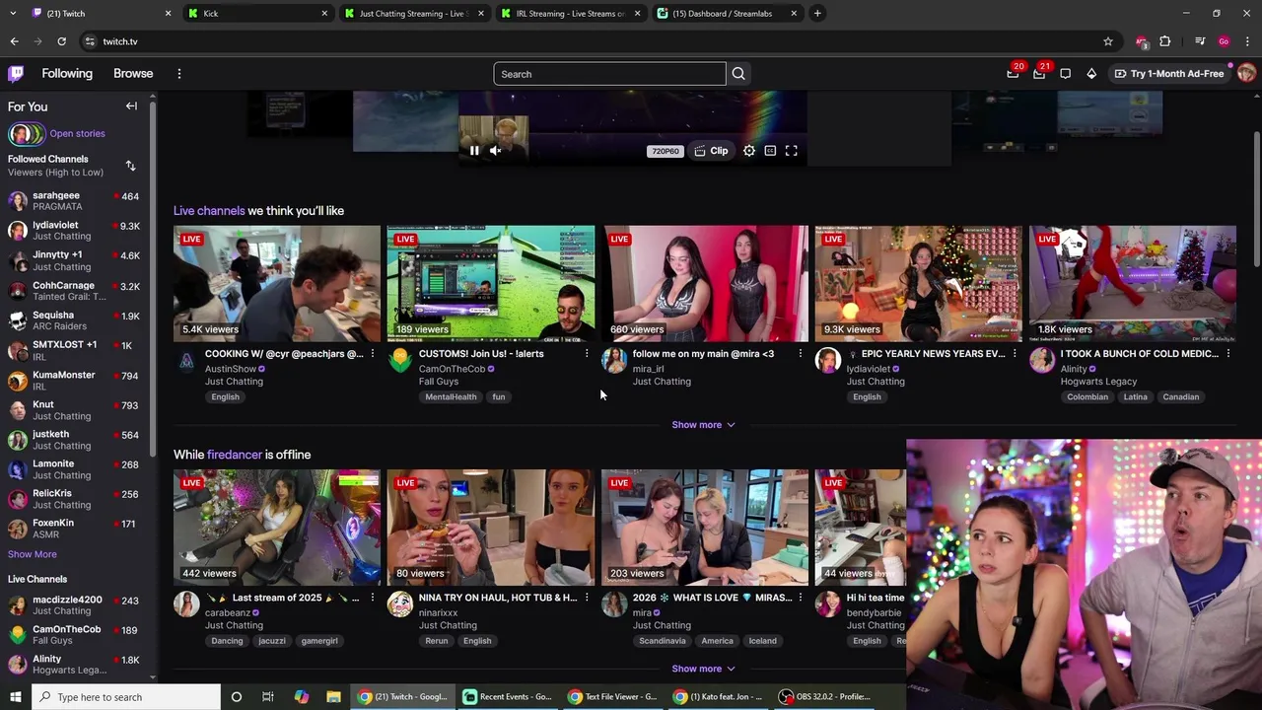Reload the page
The image size is (1262, 710).
(x=61, y=41)
